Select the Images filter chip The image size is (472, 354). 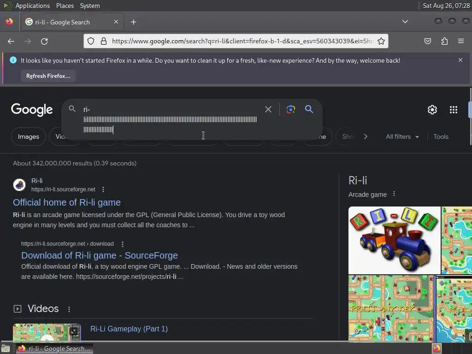(28, 136)
